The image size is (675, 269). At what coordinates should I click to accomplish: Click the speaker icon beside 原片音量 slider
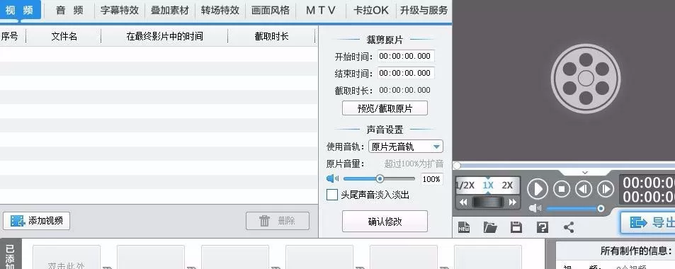point(332,178)
